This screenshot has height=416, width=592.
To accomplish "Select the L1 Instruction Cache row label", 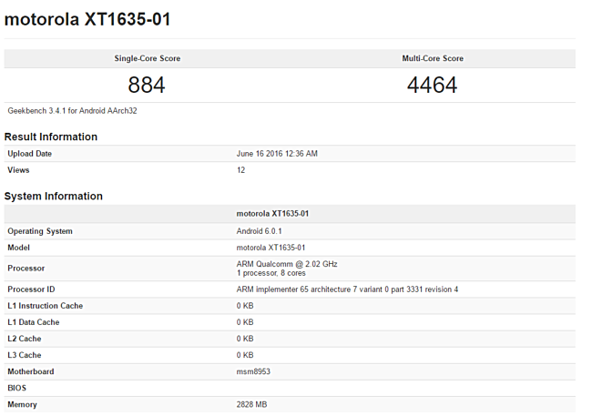I will click(45, 306).
